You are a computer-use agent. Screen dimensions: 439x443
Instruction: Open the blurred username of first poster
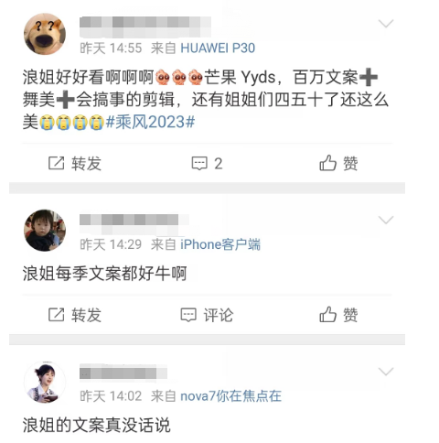(145, 27)
